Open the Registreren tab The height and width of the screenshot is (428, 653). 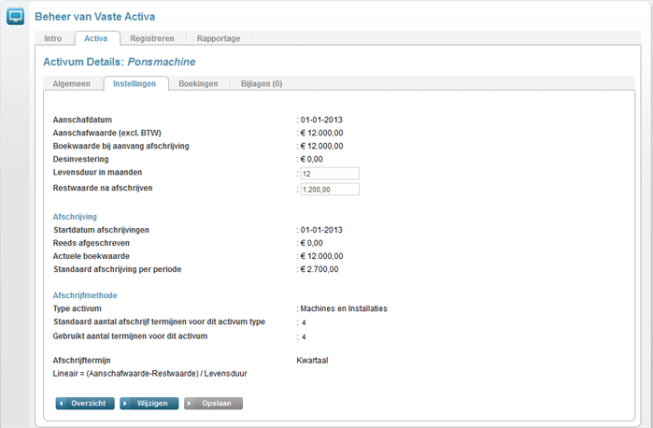point(152,38)
